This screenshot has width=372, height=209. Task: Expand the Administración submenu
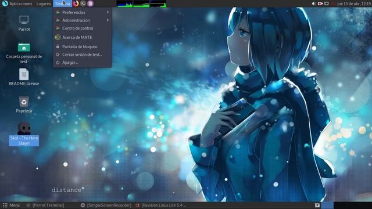point(82,20)
